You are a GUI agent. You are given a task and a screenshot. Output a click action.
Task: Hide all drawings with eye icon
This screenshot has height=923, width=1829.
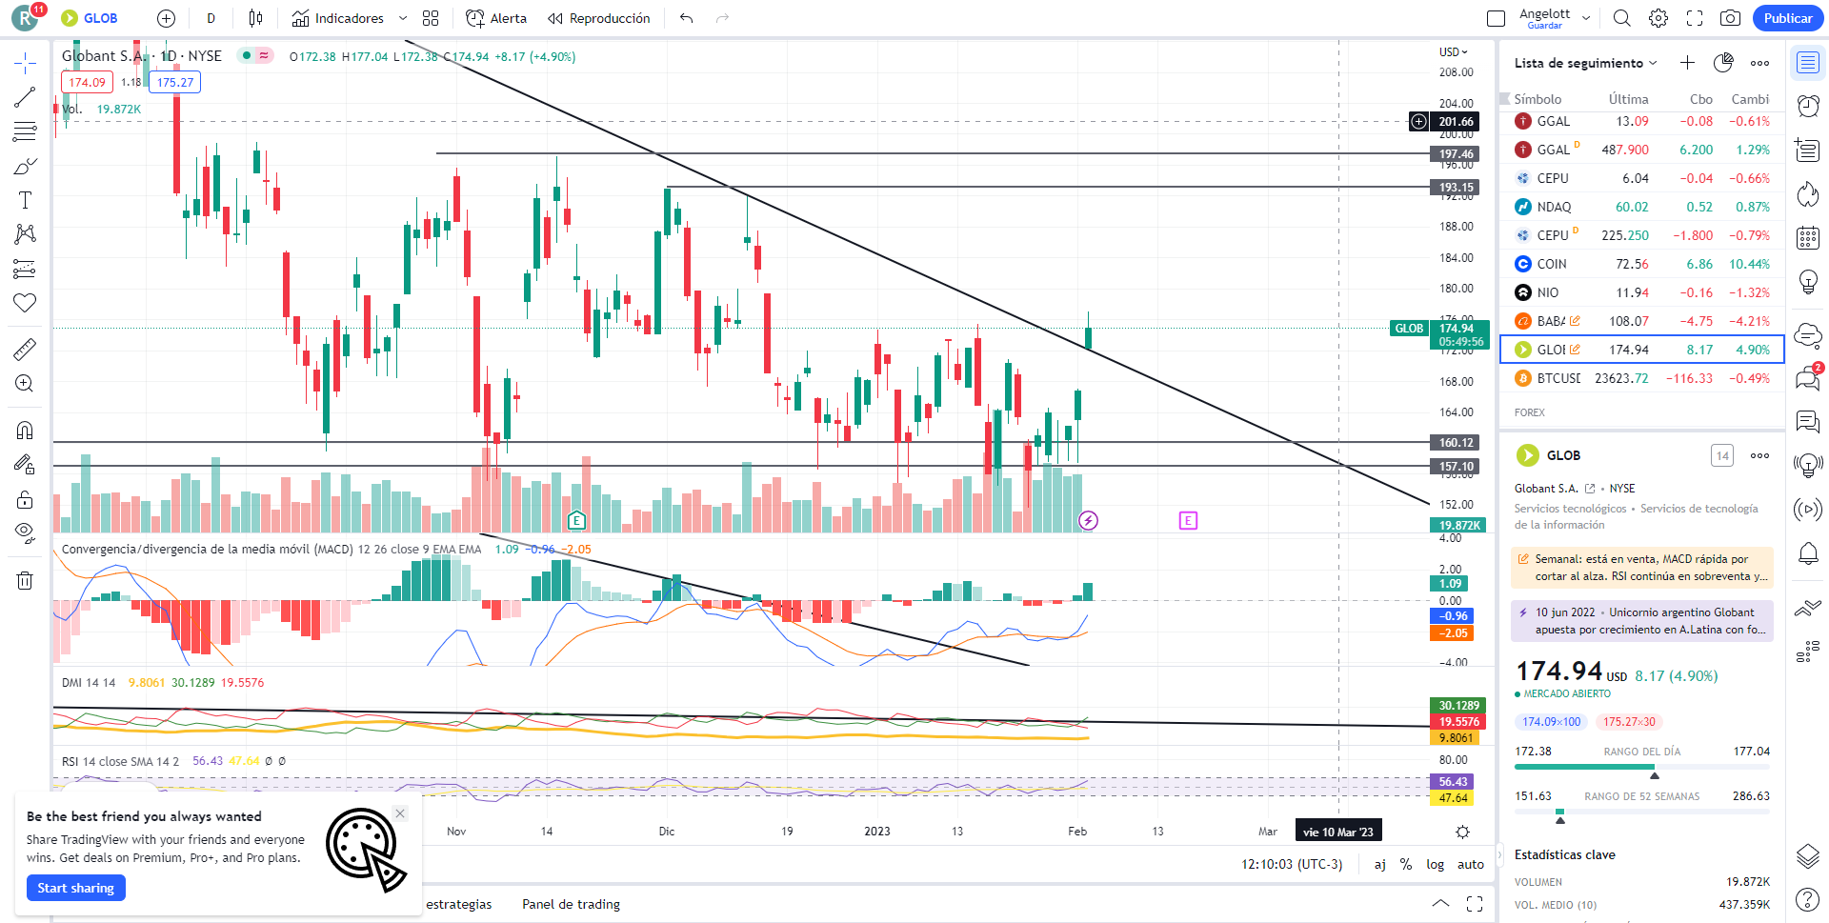[x=25, y=532]
